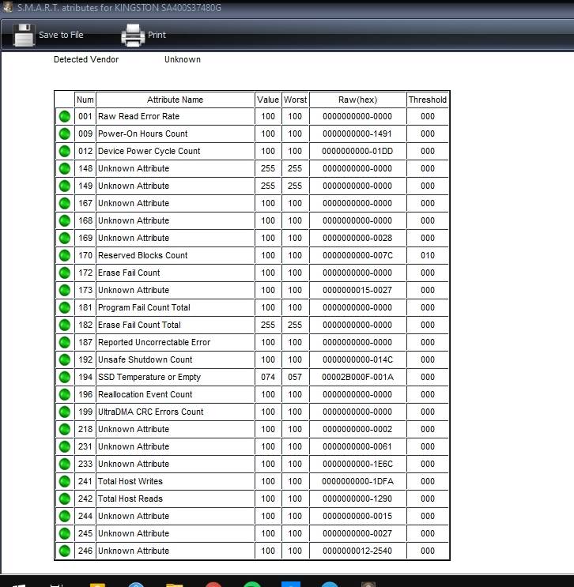This screenshot has width=574, height=587.
Task: Click the green status icon for Reserved Blocks Count
Action: [65, 255]
